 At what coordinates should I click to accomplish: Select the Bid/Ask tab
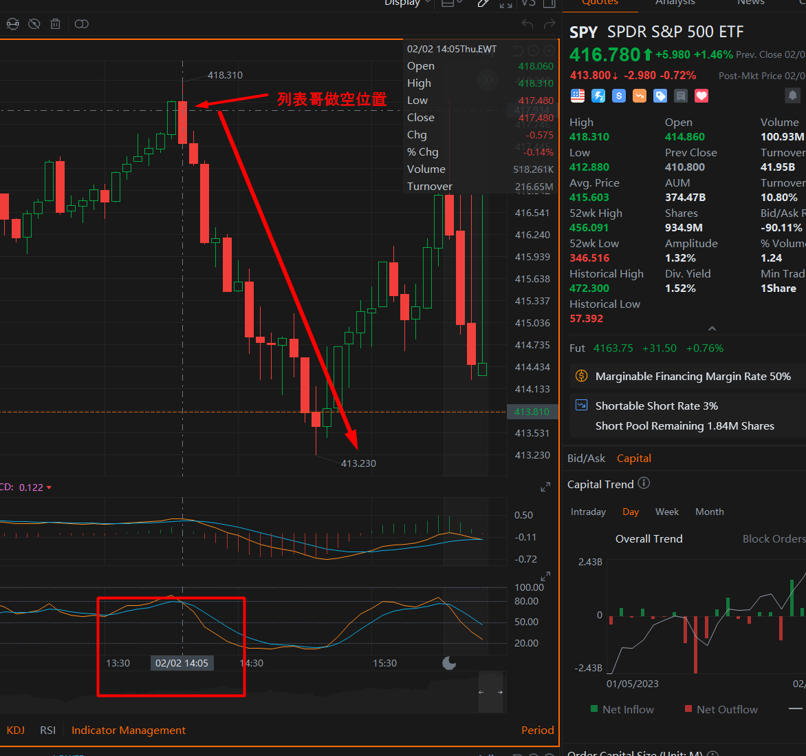click(x=586, y=458)
